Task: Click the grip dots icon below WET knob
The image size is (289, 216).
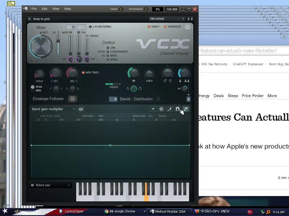Action: 30,60
